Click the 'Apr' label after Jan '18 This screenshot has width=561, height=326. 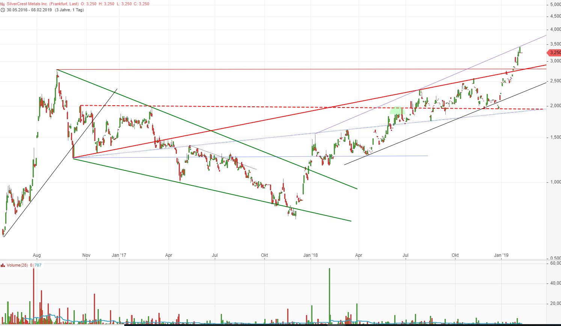pyautogui.click(x=359, y=255)
